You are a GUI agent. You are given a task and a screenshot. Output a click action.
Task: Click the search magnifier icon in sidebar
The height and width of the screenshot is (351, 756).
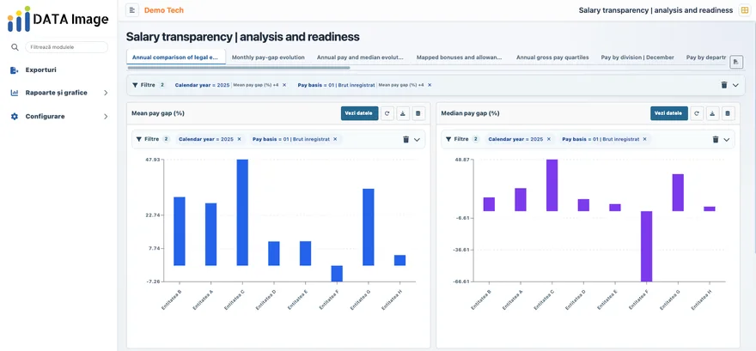pyautogui.click(x=15, y=47)
